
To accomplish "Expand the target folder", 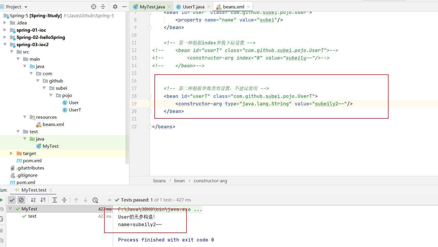I will (x=11, y=153).
